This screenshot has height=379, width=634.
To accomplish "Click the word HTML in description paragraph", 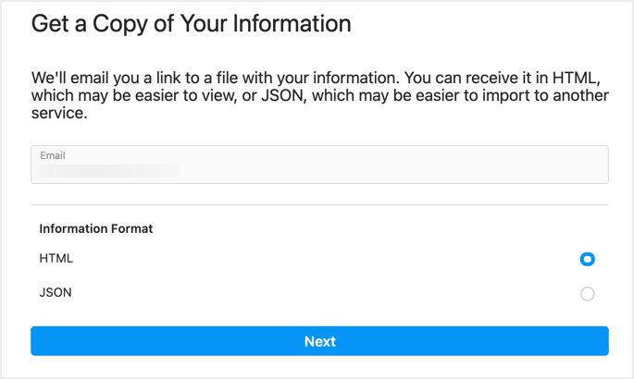I will 585,78.
